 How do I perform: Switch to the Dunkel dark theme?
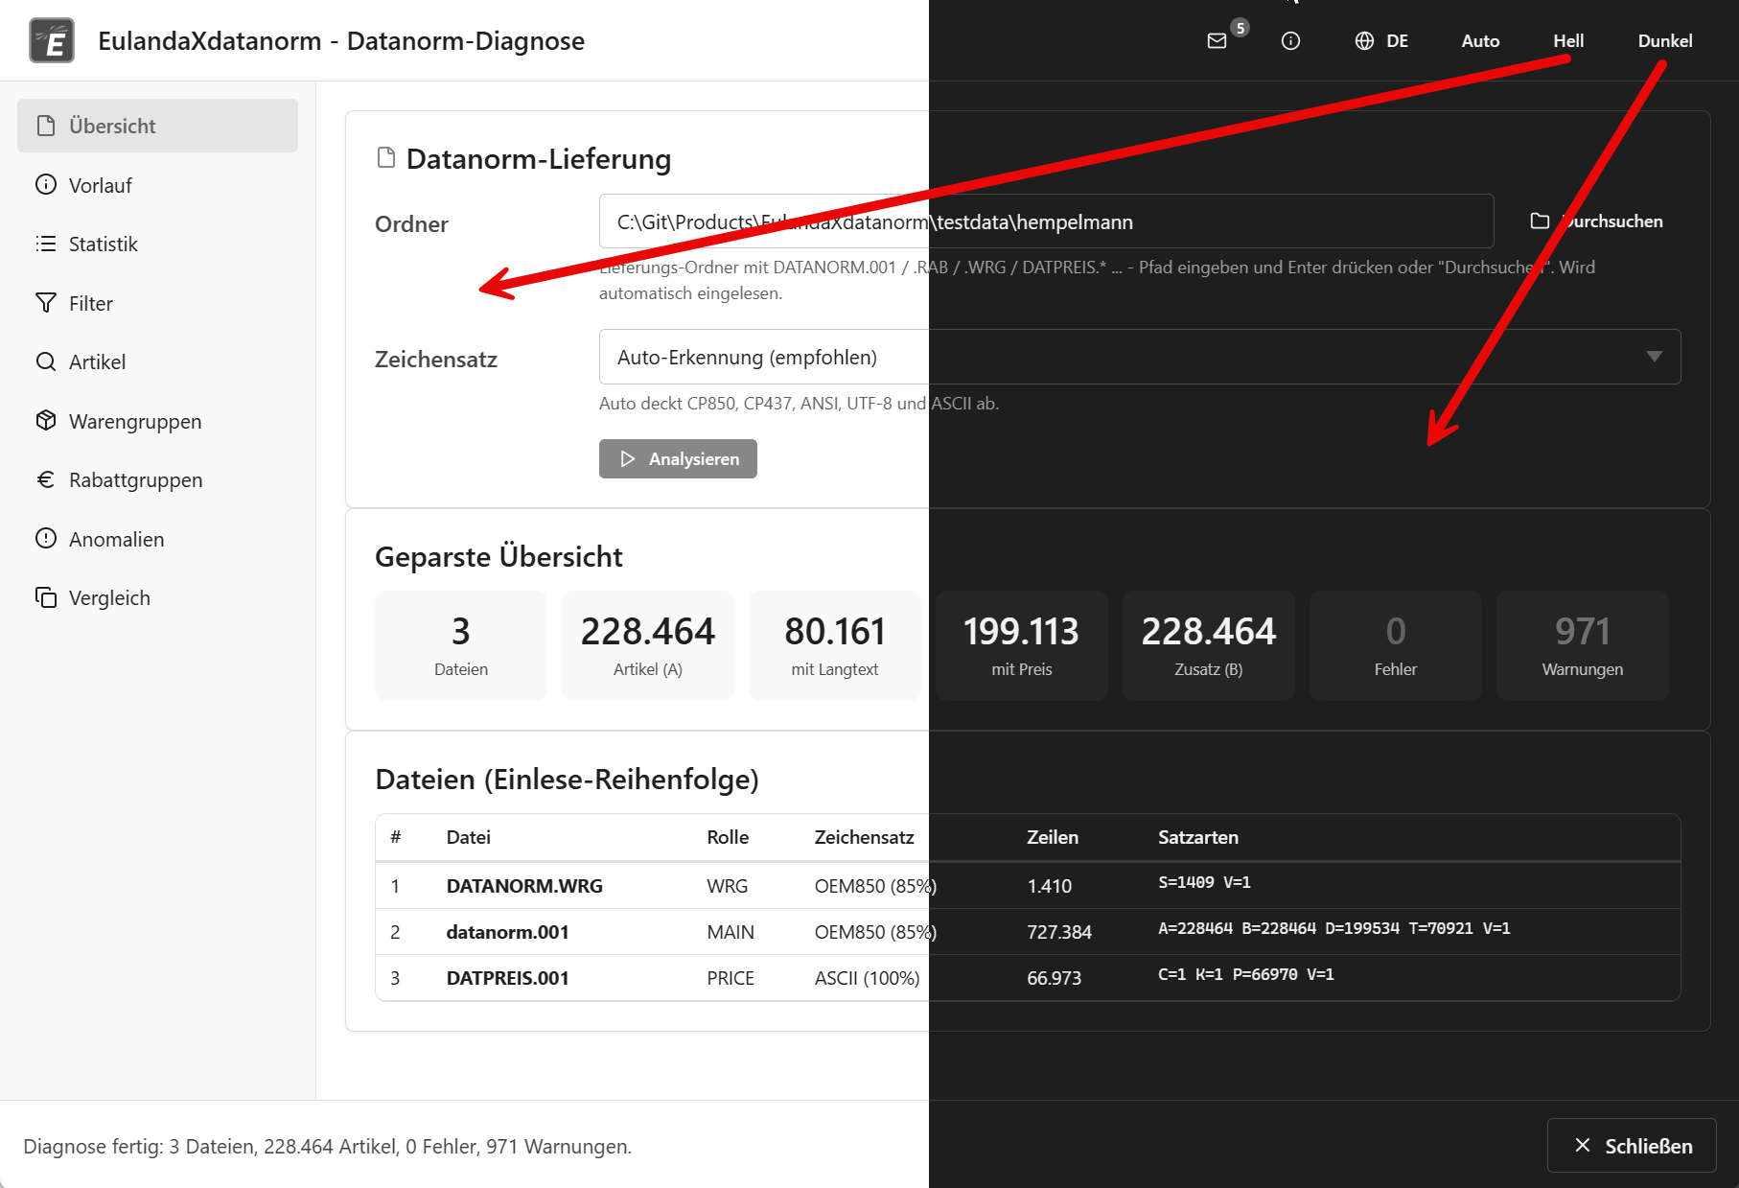[x=1665, y=40]
